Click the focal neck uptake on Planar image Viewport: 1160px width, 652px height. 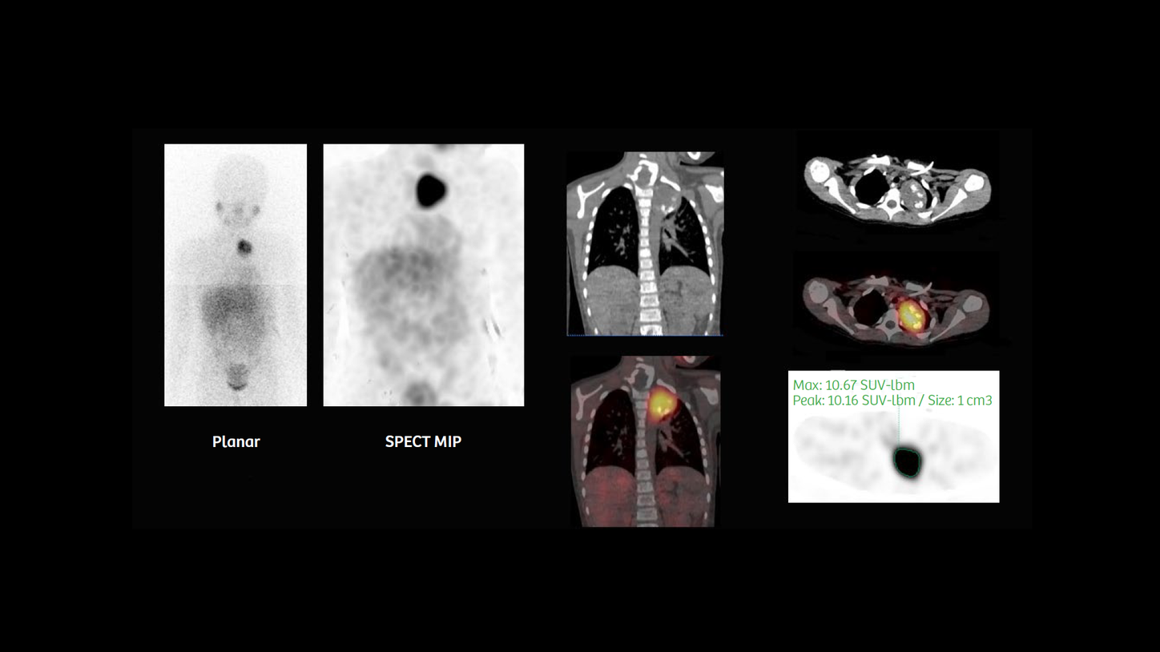pyautogui.click(x=244, y=247)
